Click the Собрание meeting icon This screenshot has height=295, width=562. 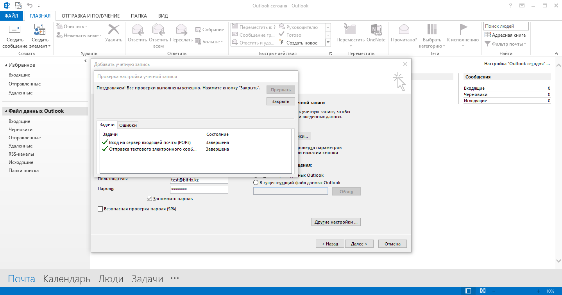(198, 30)
